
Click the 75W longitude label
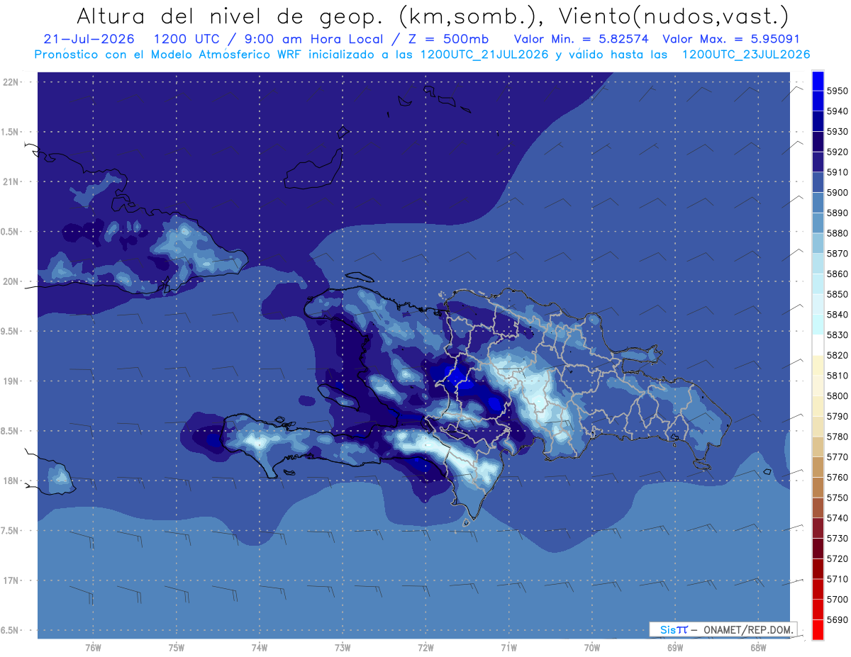(177, 648)
